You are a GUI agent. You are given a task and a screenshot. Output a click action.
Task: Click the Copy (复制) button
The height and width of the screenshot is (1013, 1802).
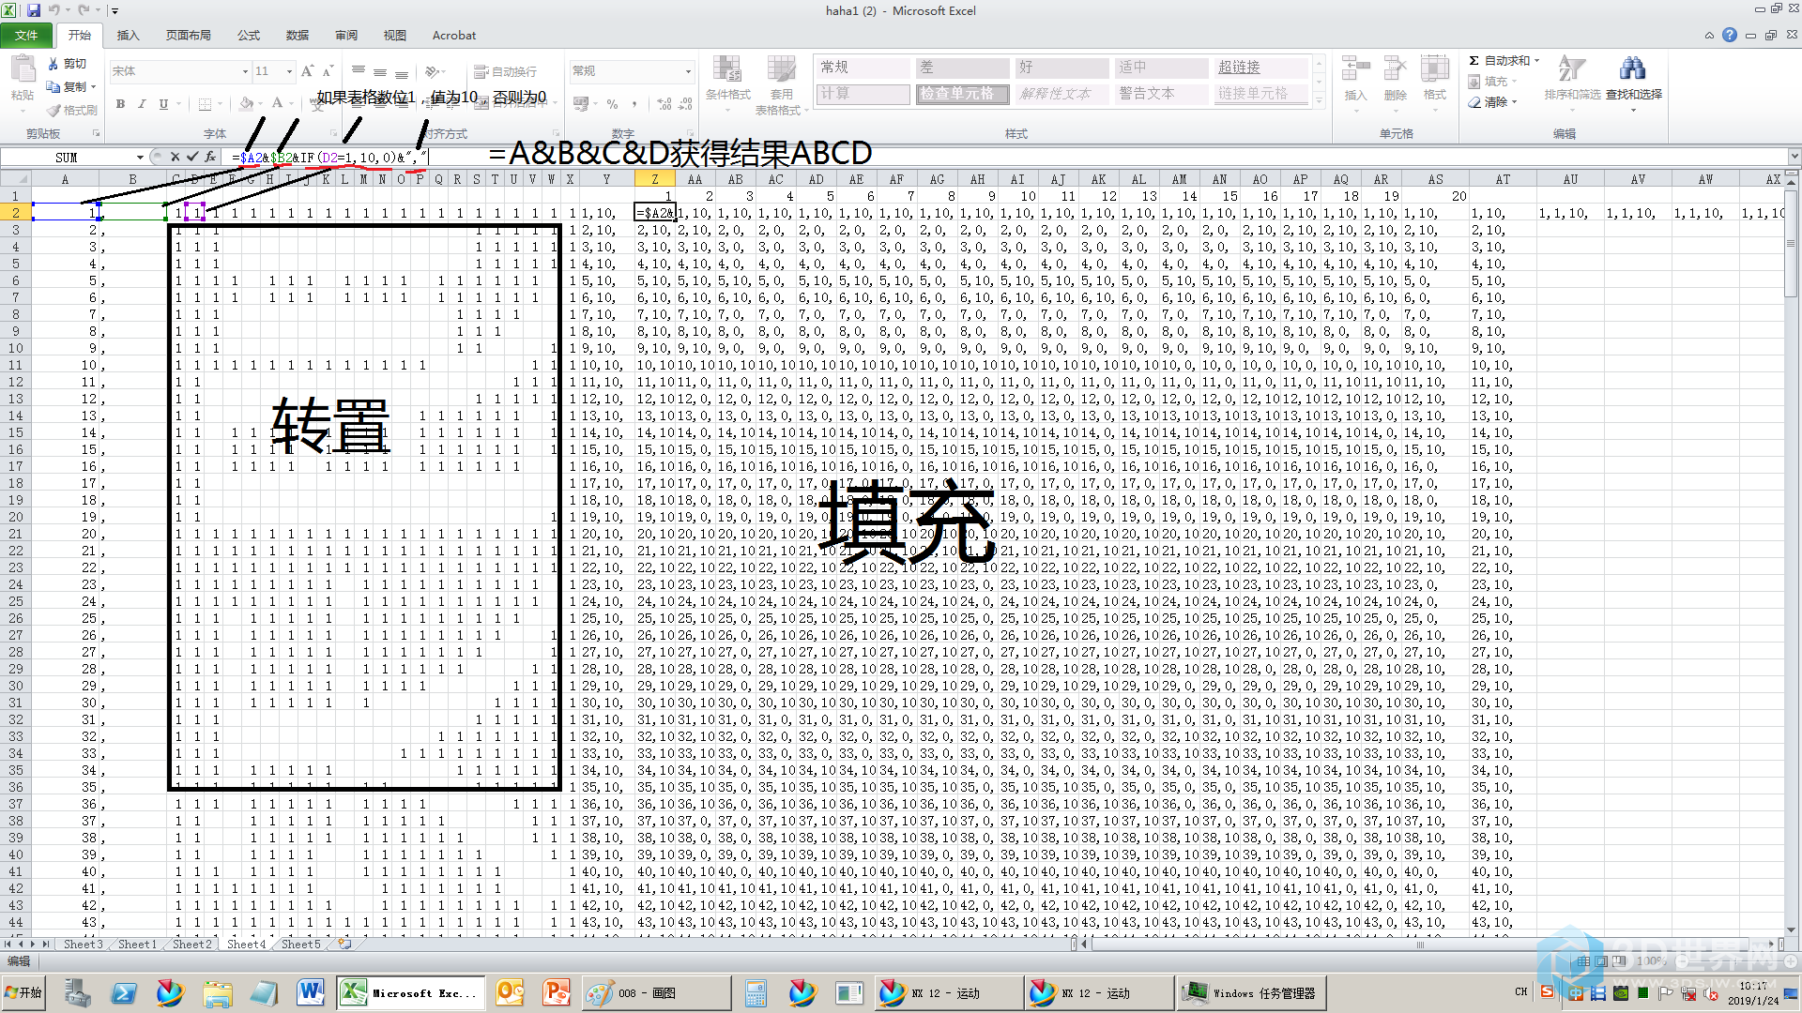coord(67,86)
